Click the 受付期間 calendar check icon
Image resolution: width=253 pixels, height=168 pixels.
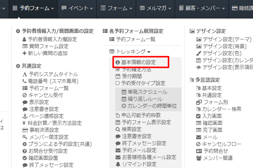[x=118, y=76]
